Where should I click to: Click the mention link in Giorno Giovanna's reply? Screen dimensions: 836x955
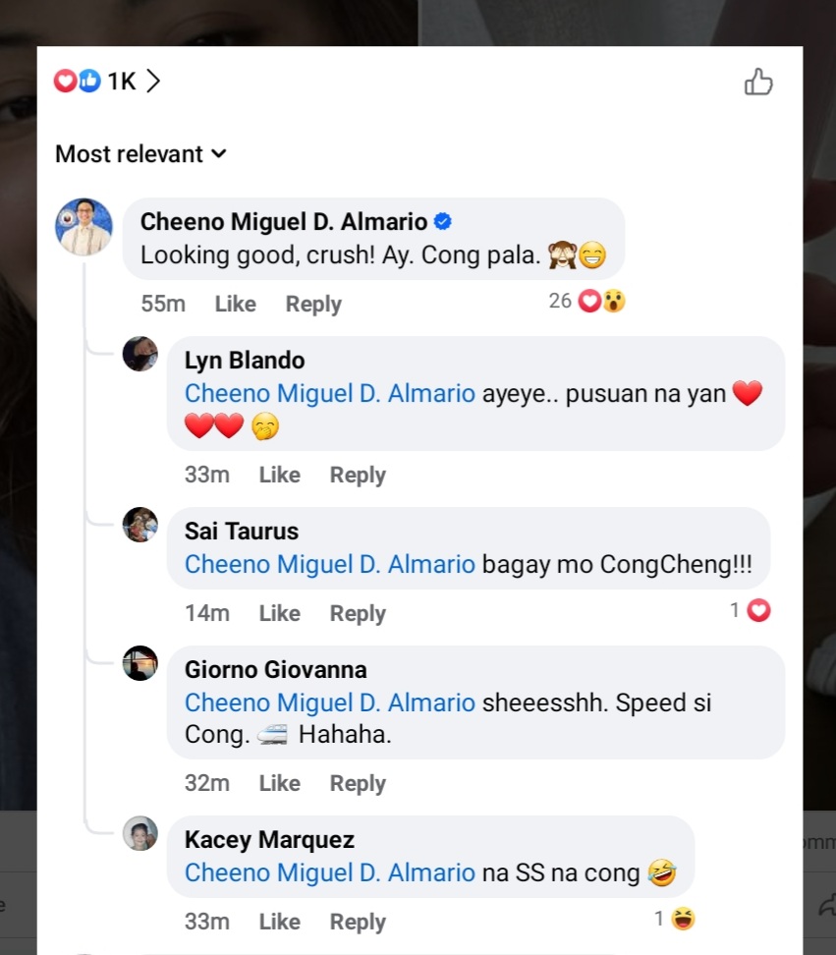(330, 703)
